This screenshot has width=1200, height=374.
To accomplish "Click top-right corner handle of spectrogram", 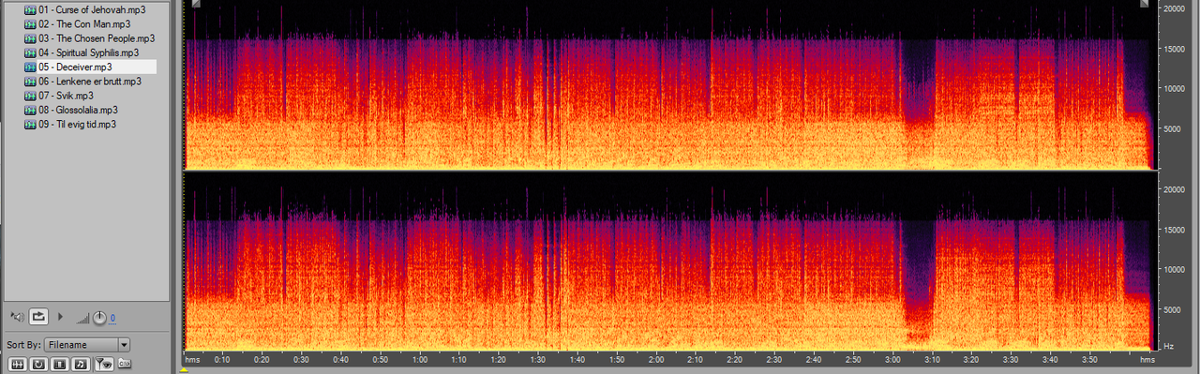I will (x=1145, y=4).
